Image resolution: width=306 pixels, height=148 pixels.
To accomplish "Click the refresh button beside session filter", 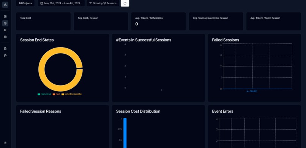I will click(x=125, y=3).
